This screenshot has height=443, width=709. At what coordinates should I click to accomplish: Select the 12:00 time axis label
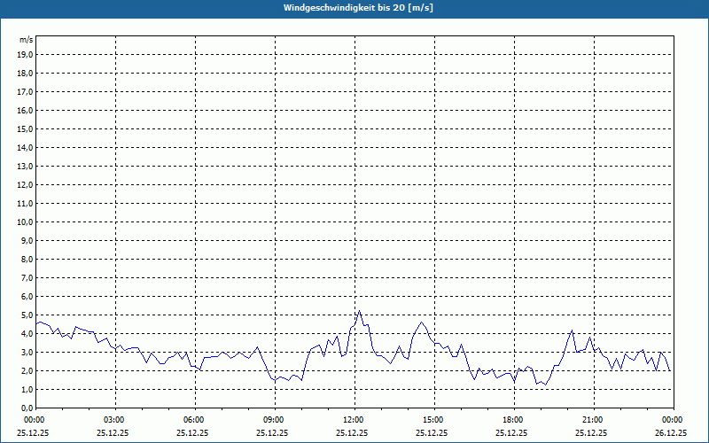(354, 420)
